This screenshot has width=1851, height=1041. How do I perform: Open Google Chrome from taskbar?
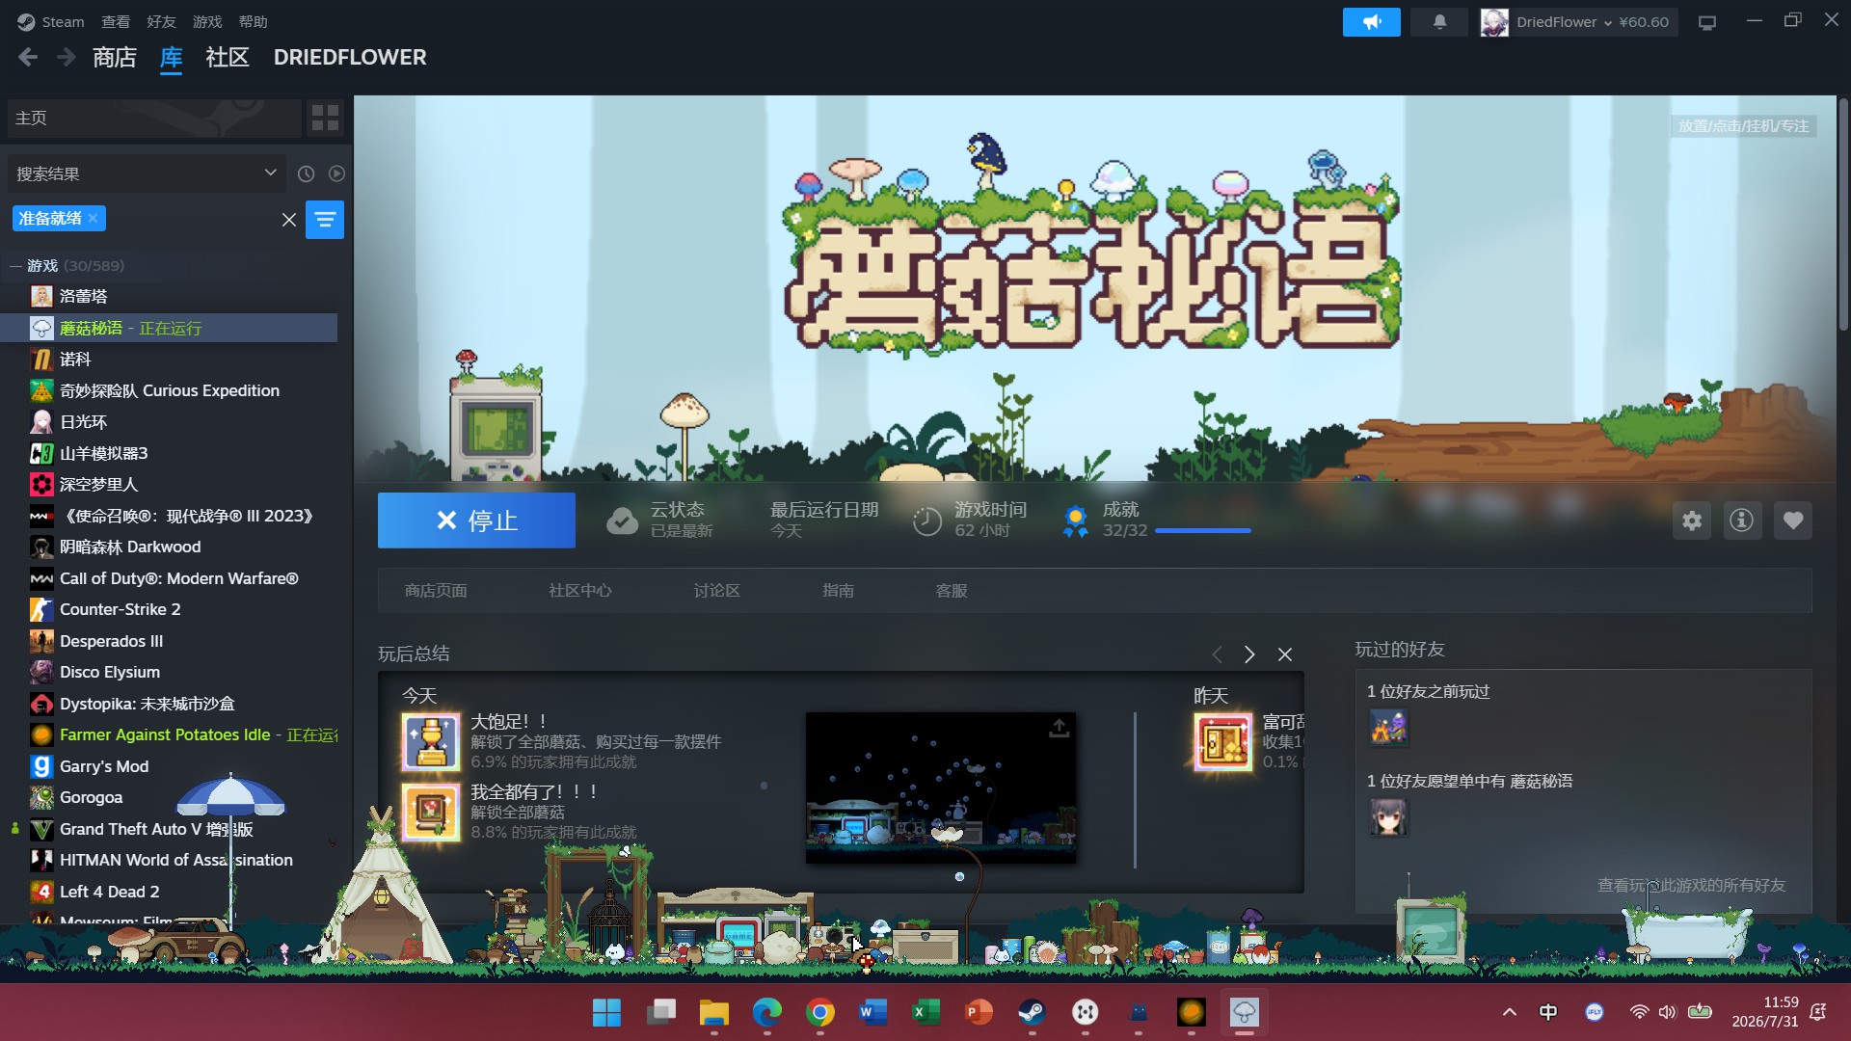819,1012
